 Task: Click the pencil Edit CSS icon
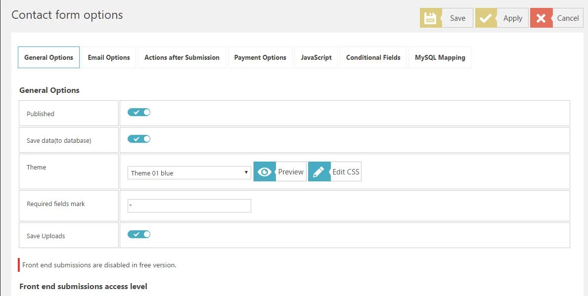coord(319,171)
